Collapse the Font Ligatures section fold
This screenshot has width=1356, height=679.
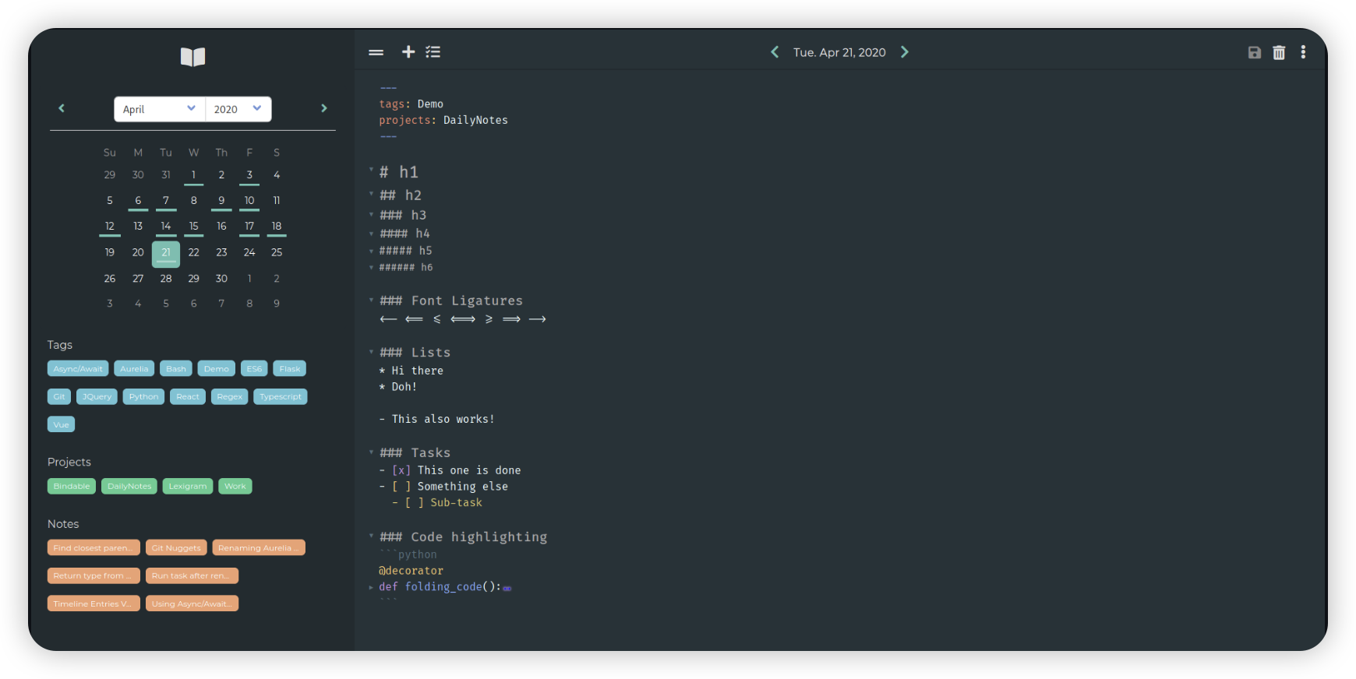pyautogui.click(x=371, y=299)
